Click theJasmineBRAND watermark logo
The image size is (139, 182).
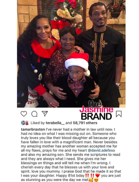coord(97,110)
